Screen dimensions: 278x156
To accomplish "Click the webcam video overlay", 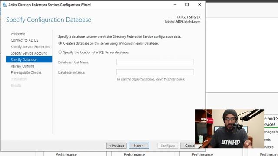I will [x=229, y=129].
